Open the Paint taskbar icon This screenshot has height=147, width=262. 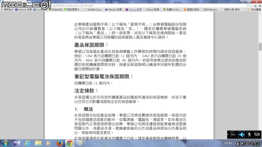(81, 143)
